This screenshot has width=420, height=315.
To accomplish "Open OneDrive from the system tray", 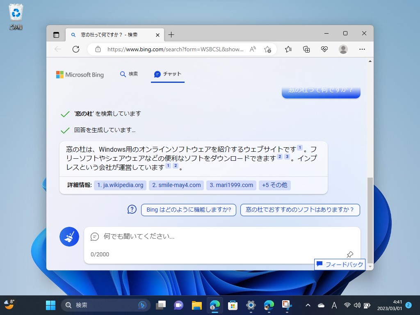I will (x=323, y=305).
